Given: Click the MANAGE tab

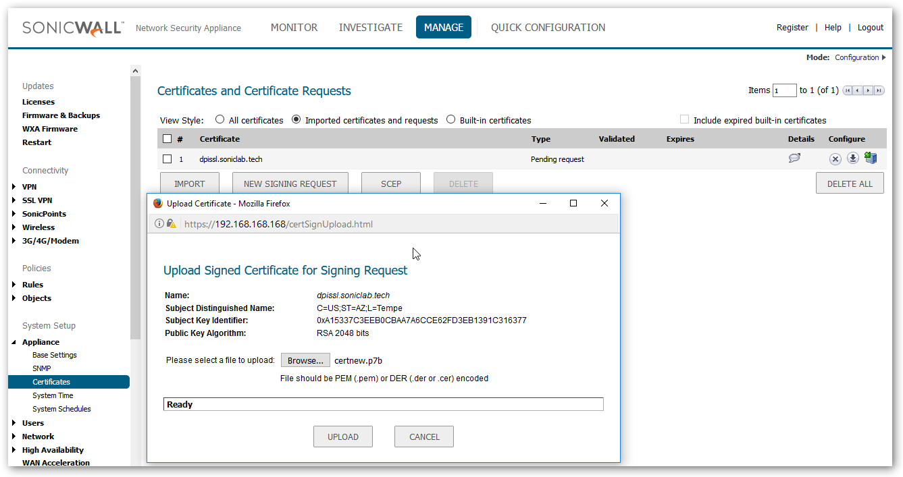Looking at the screenshot, I should (x=444, y=28).
